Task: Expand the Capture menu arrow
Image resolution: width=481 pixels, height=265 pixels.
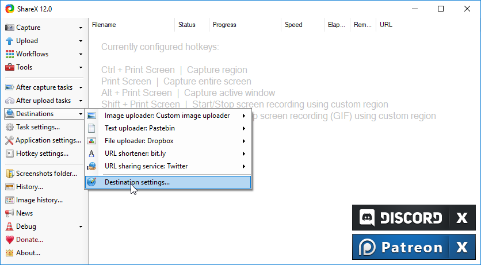Action: point(81,28)
